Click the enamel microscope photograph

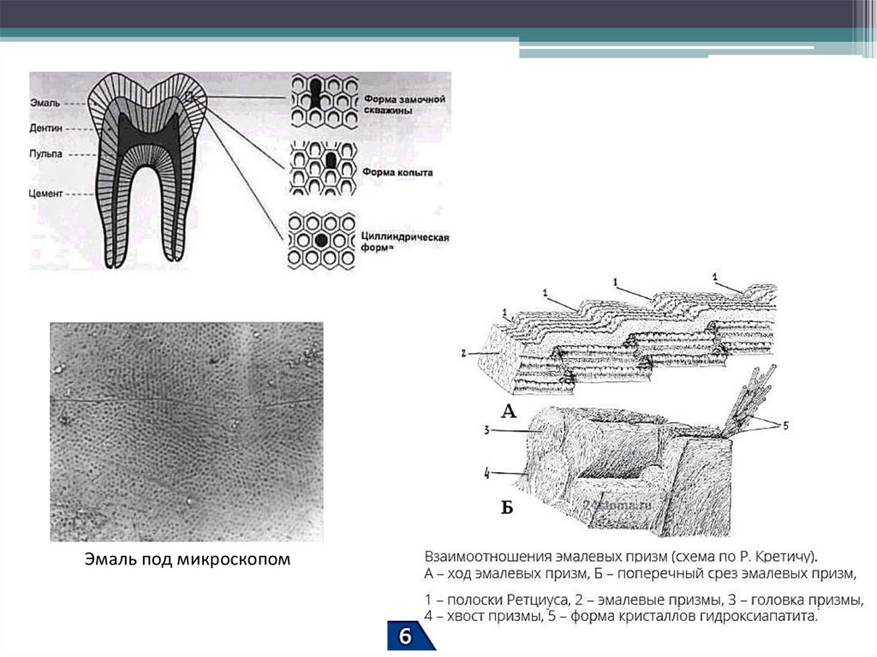pyautogui.click(x=187, y=432)
